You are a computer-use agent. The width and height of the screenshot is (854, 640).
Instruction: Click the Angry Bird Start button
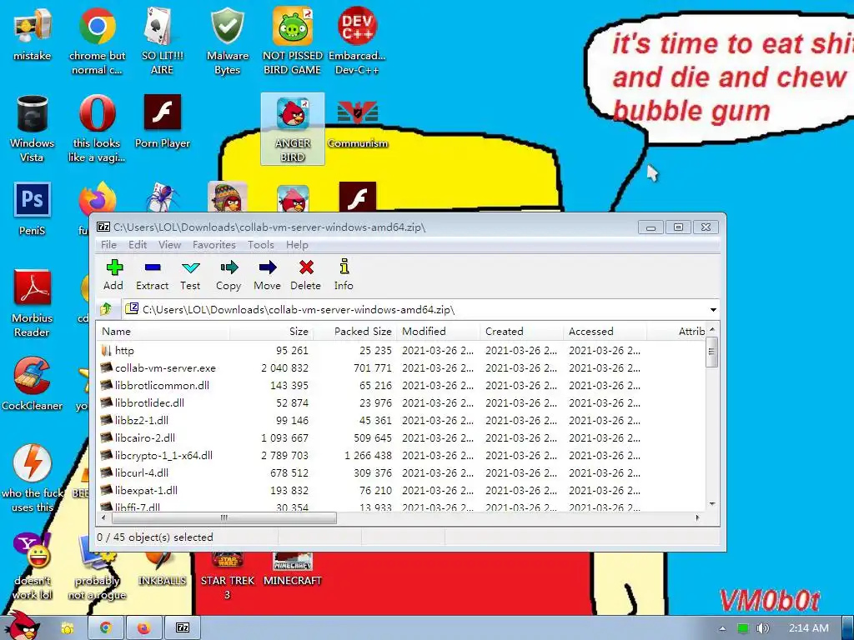tap(22, 626)
